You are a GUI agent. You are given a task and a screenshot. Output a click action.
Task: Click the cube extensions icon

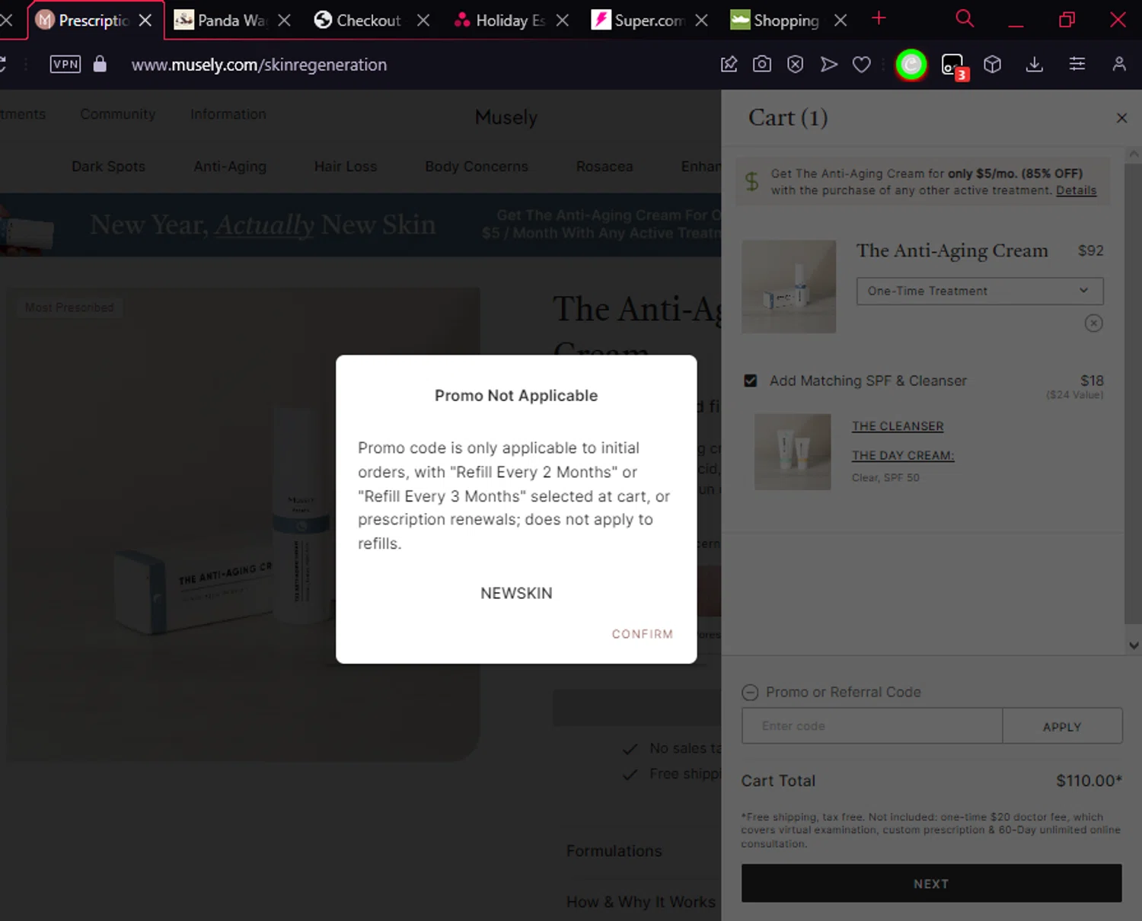pyautogui.click(x=992, y=65)
